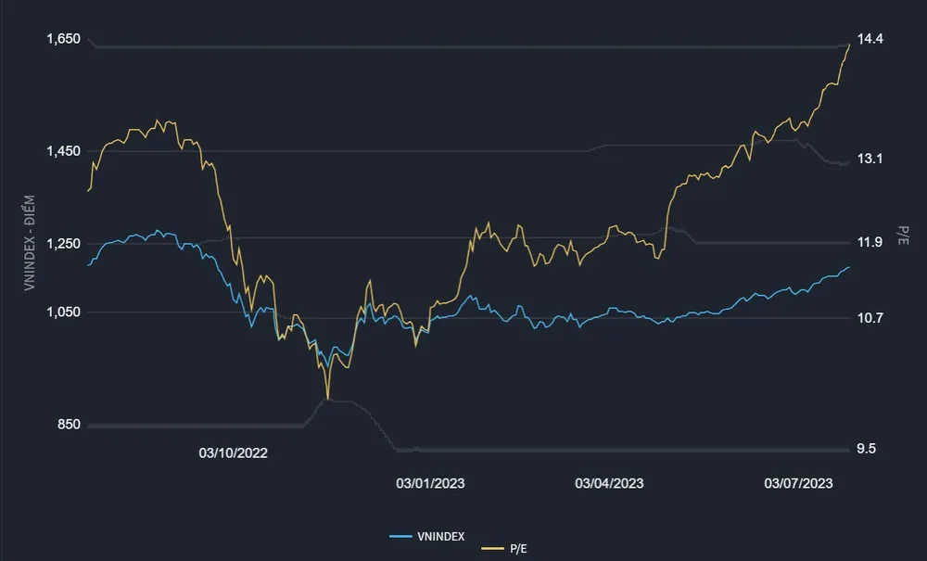Image resolution: width=927 pixels, height=561 pixels.
Task: Click the 1,650 left axis tick label
Action: coord(63,39)
